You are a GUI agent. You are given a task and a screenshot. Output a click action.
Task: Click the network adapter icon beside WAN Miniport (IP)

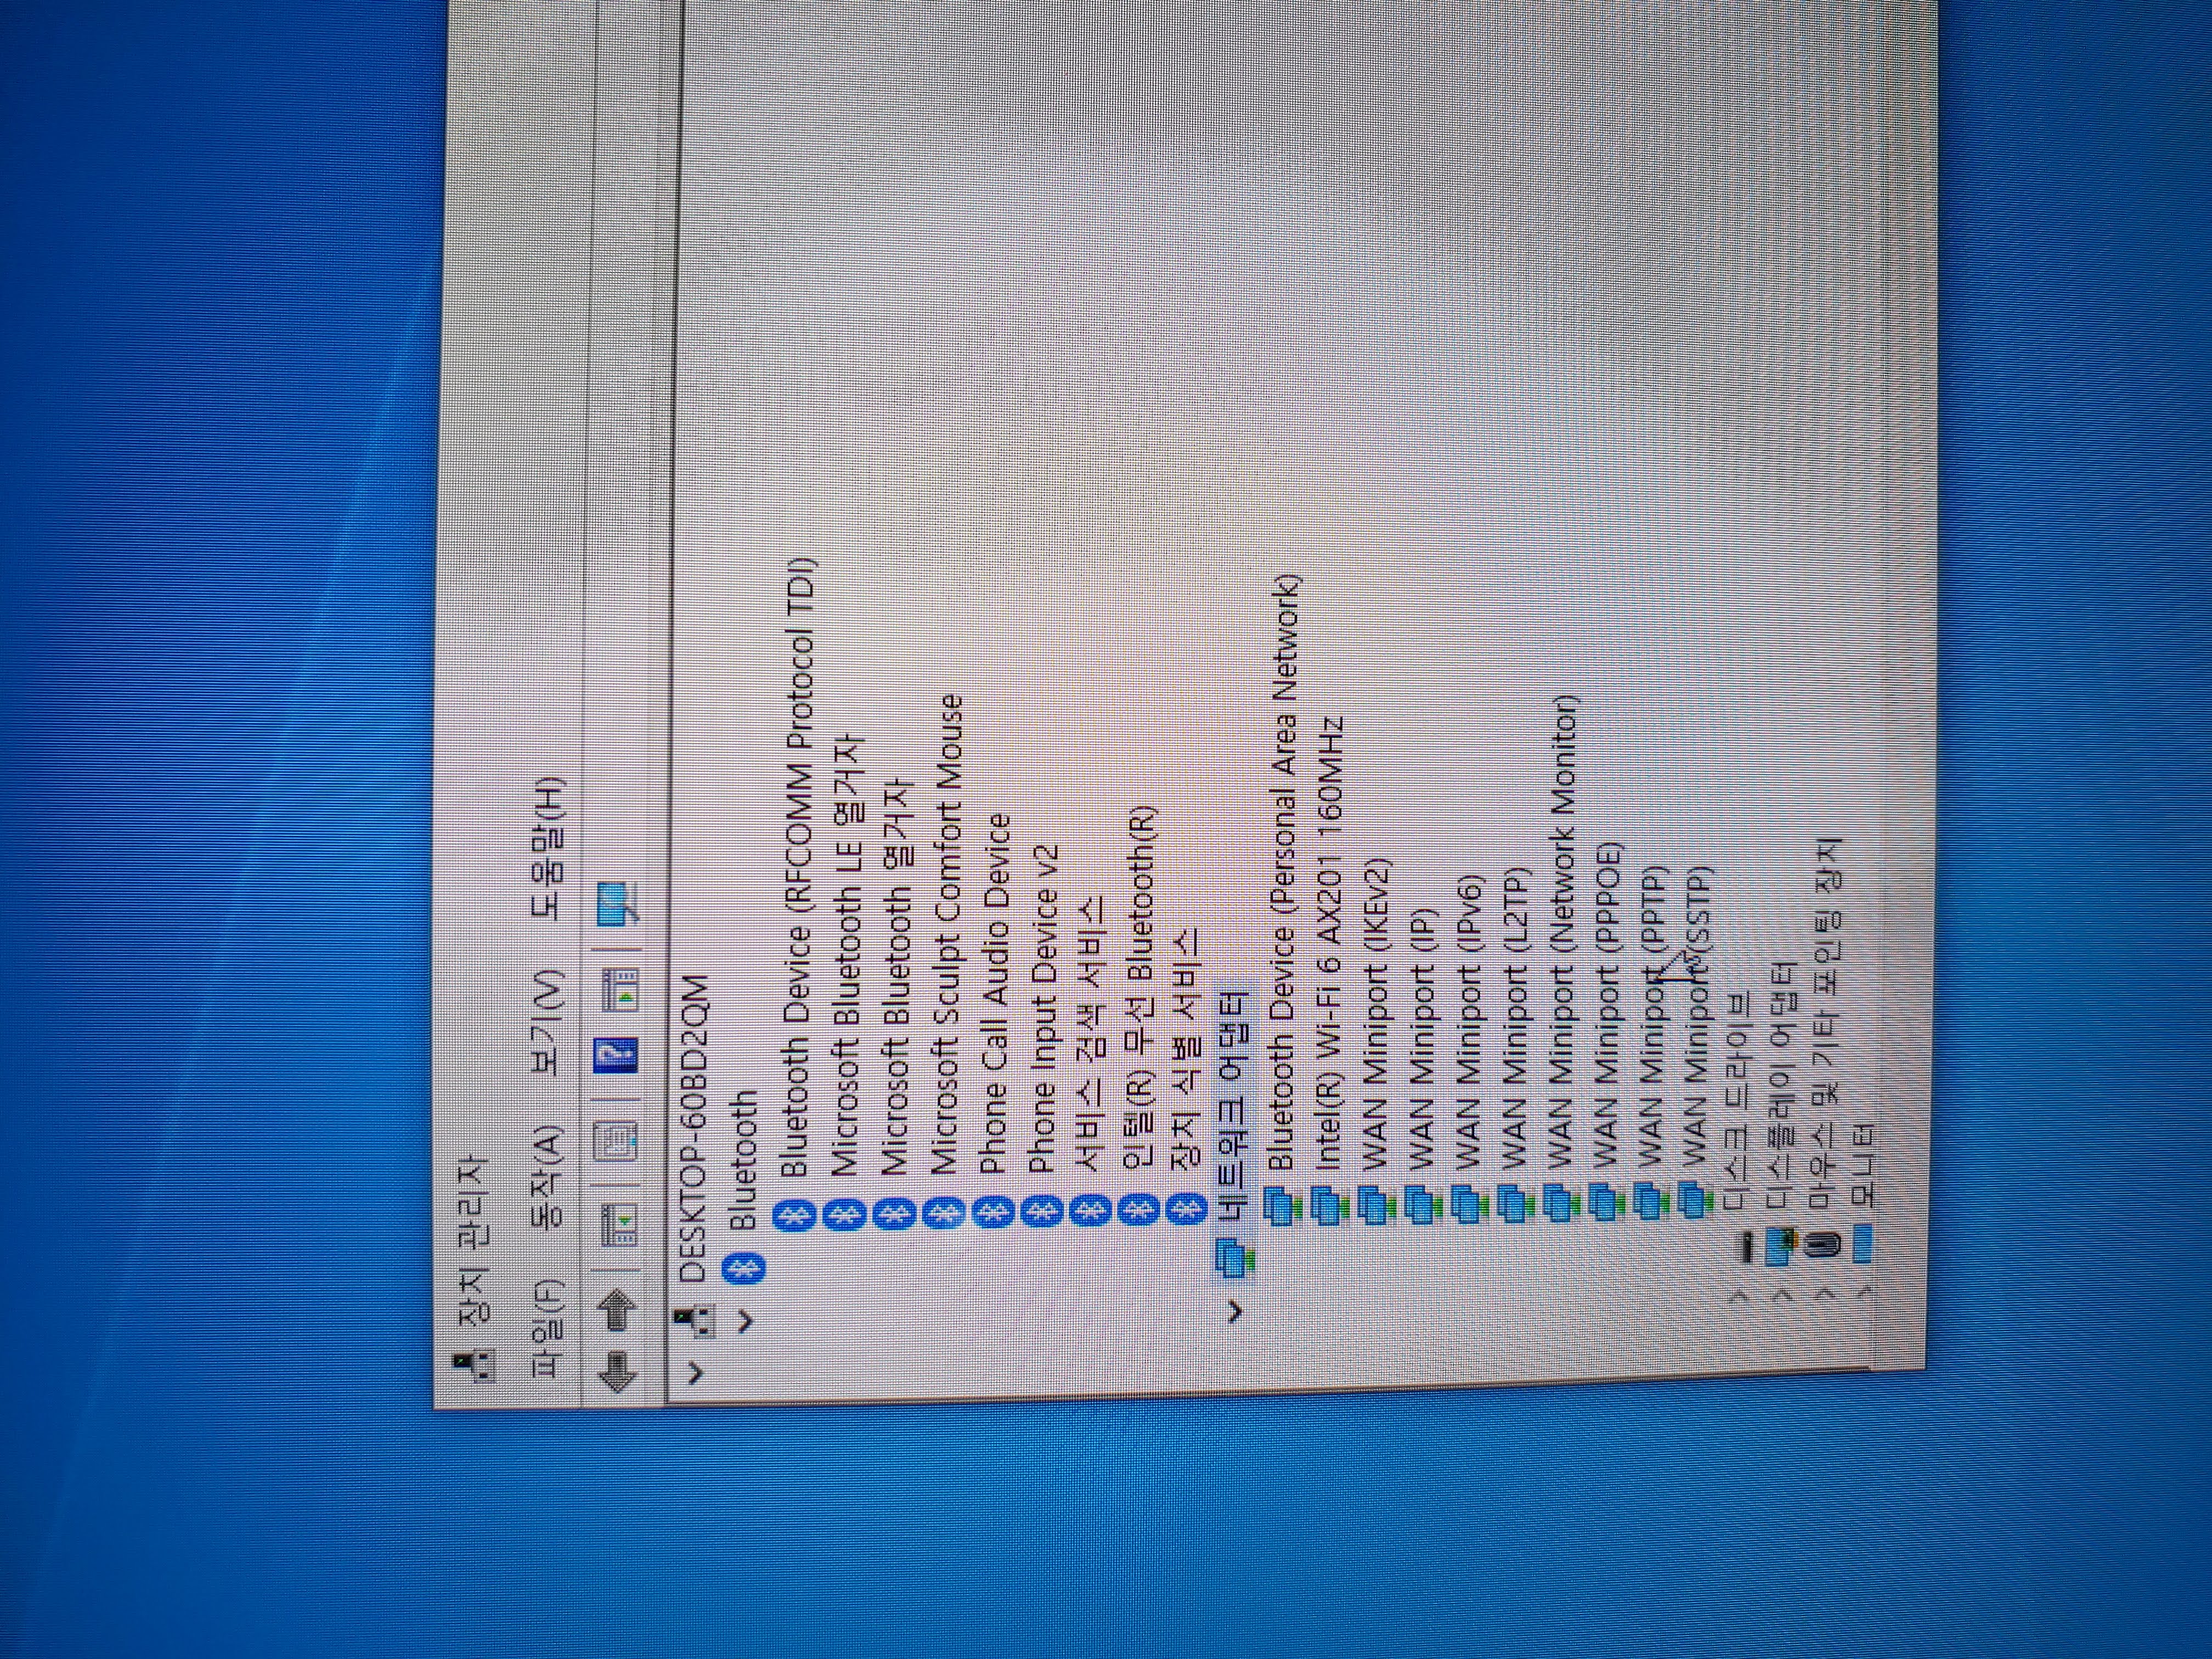coord(1420,1204)
